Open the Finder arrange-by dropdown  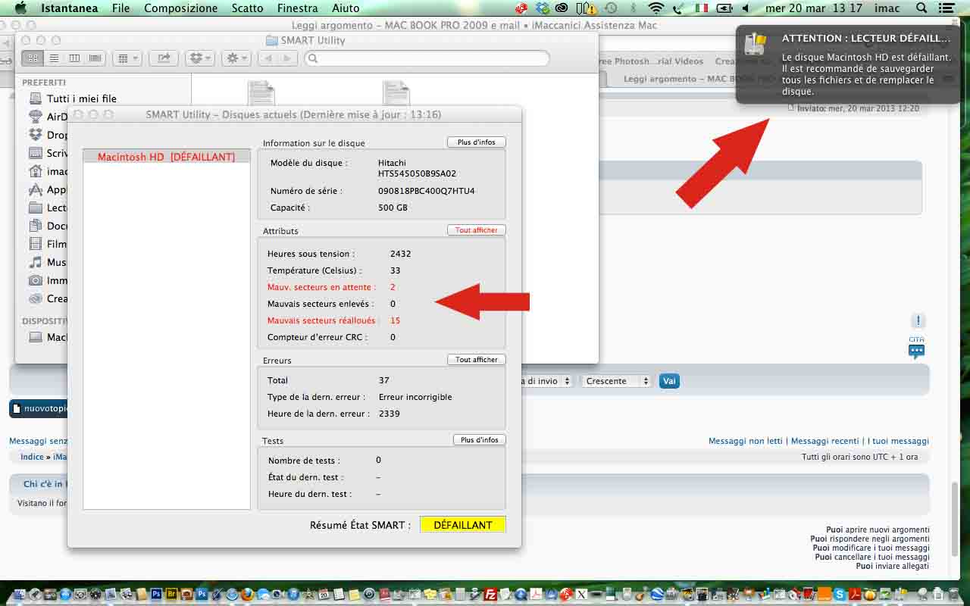pos(127,58)
